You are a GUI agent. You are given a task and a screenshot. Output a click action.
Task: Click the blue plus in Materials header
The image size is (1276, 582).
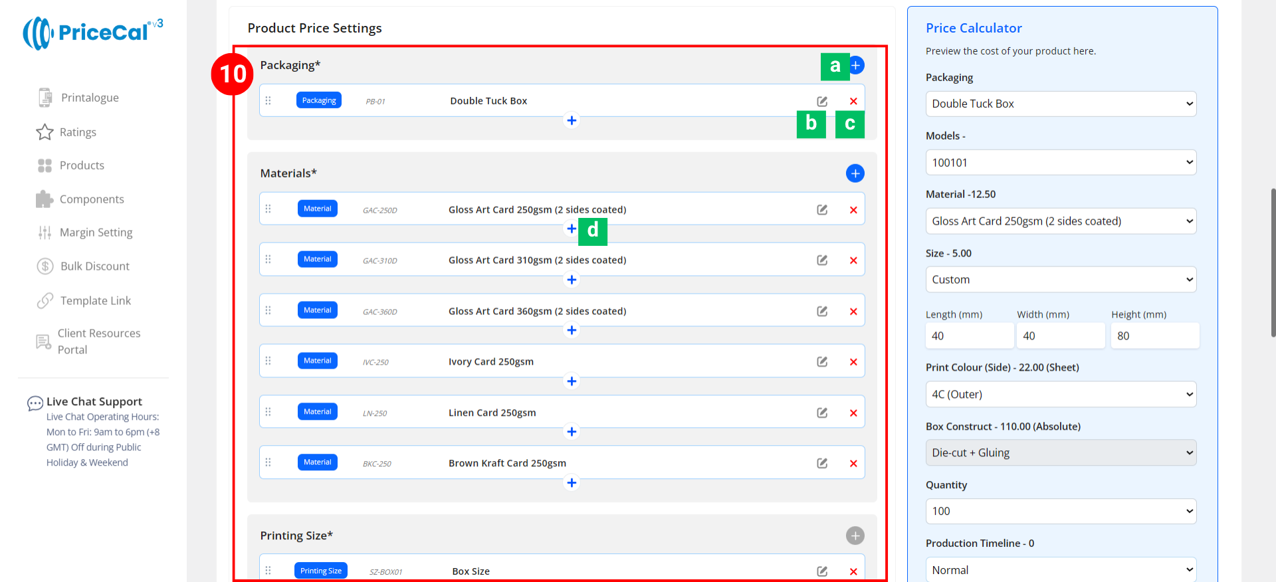point(855,173)
